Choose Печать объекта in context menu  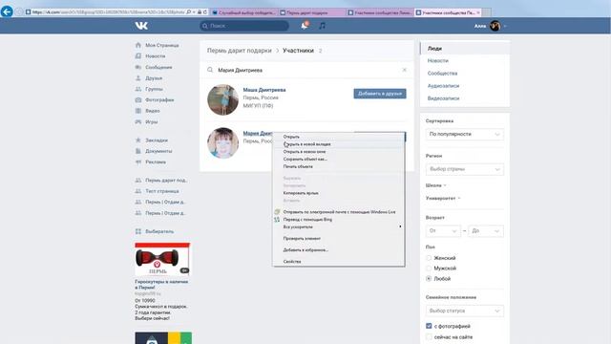(x=338, y=166)
